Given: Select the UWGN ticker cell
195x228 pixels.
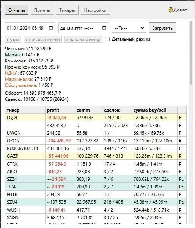Looking at the screenshot, I should 25,133.
